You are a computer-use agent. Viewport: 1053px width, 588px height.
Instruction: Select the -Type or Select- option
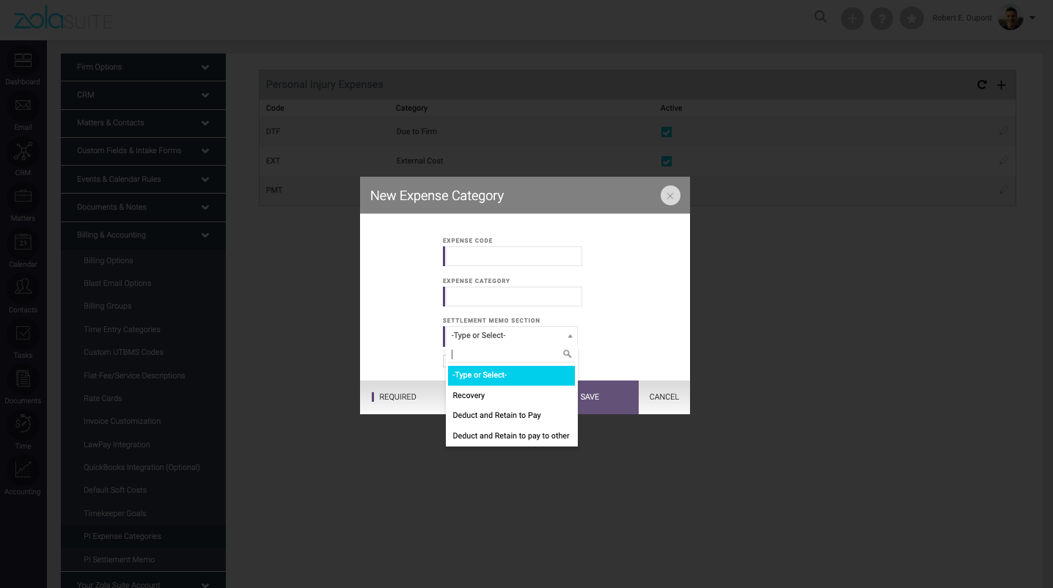click(x=511, y=375)
